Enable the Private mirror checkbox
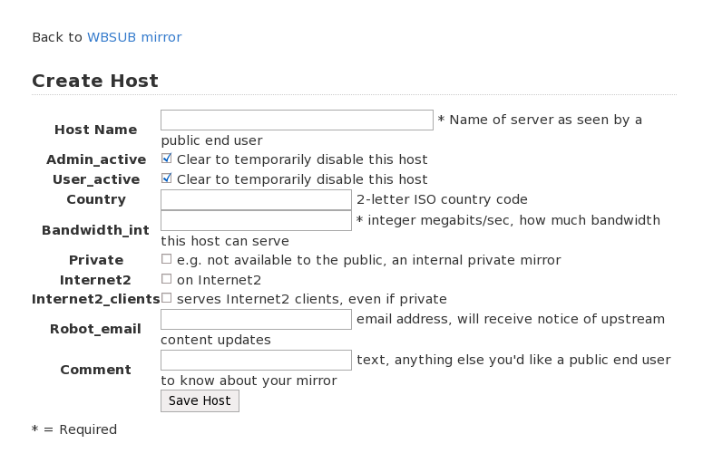The image size is (703, 453). coord(167,259)
